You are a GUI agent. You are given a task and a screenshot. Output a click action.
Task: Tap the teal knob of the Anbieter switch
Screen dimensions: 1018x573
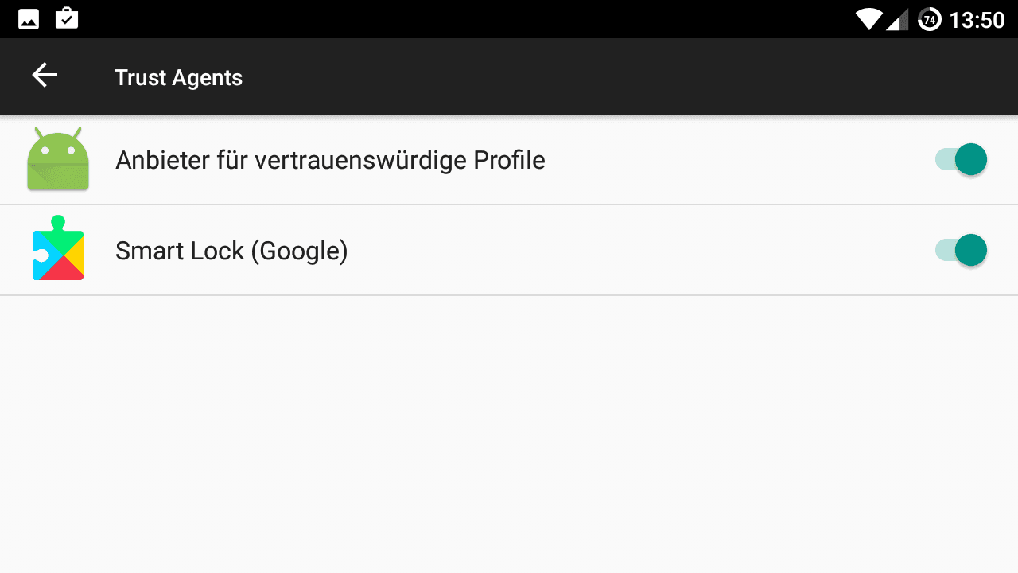coord(971,160)
